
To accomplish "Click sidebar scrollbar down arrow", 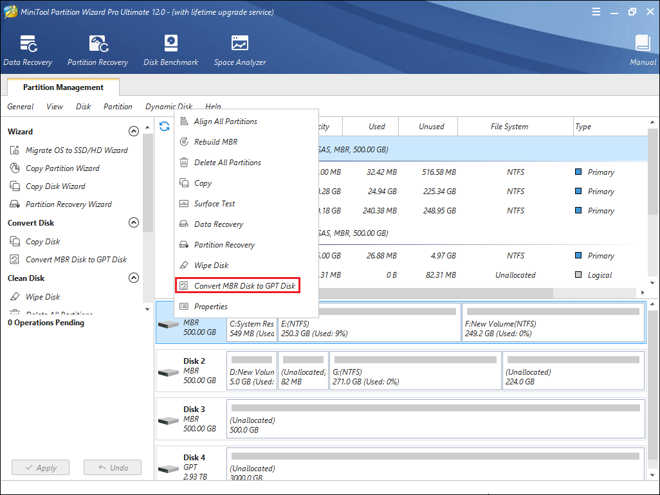I will (147, 309).
